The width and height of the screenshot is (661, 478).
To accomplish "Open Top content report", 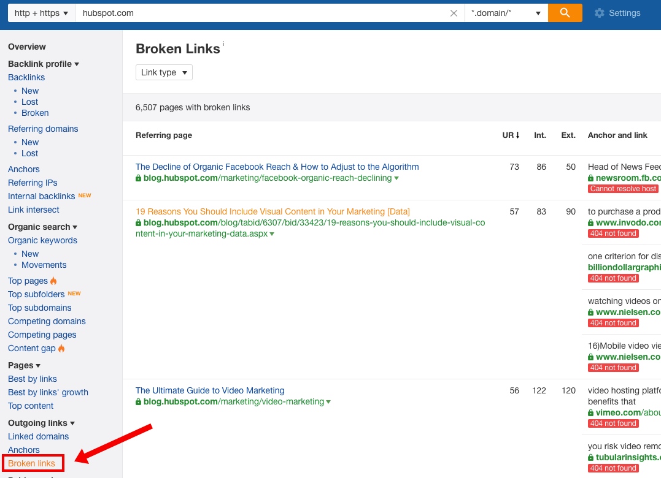I will pos(31,406).
